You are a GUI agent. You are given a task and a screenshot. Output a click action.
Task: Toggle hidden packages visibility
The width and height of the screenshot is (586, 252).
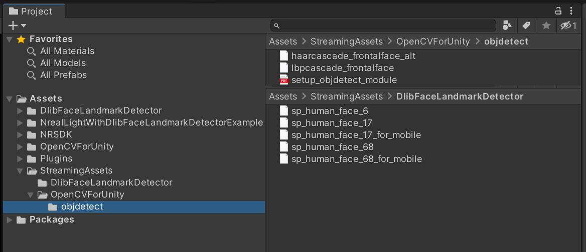point(569,25)
